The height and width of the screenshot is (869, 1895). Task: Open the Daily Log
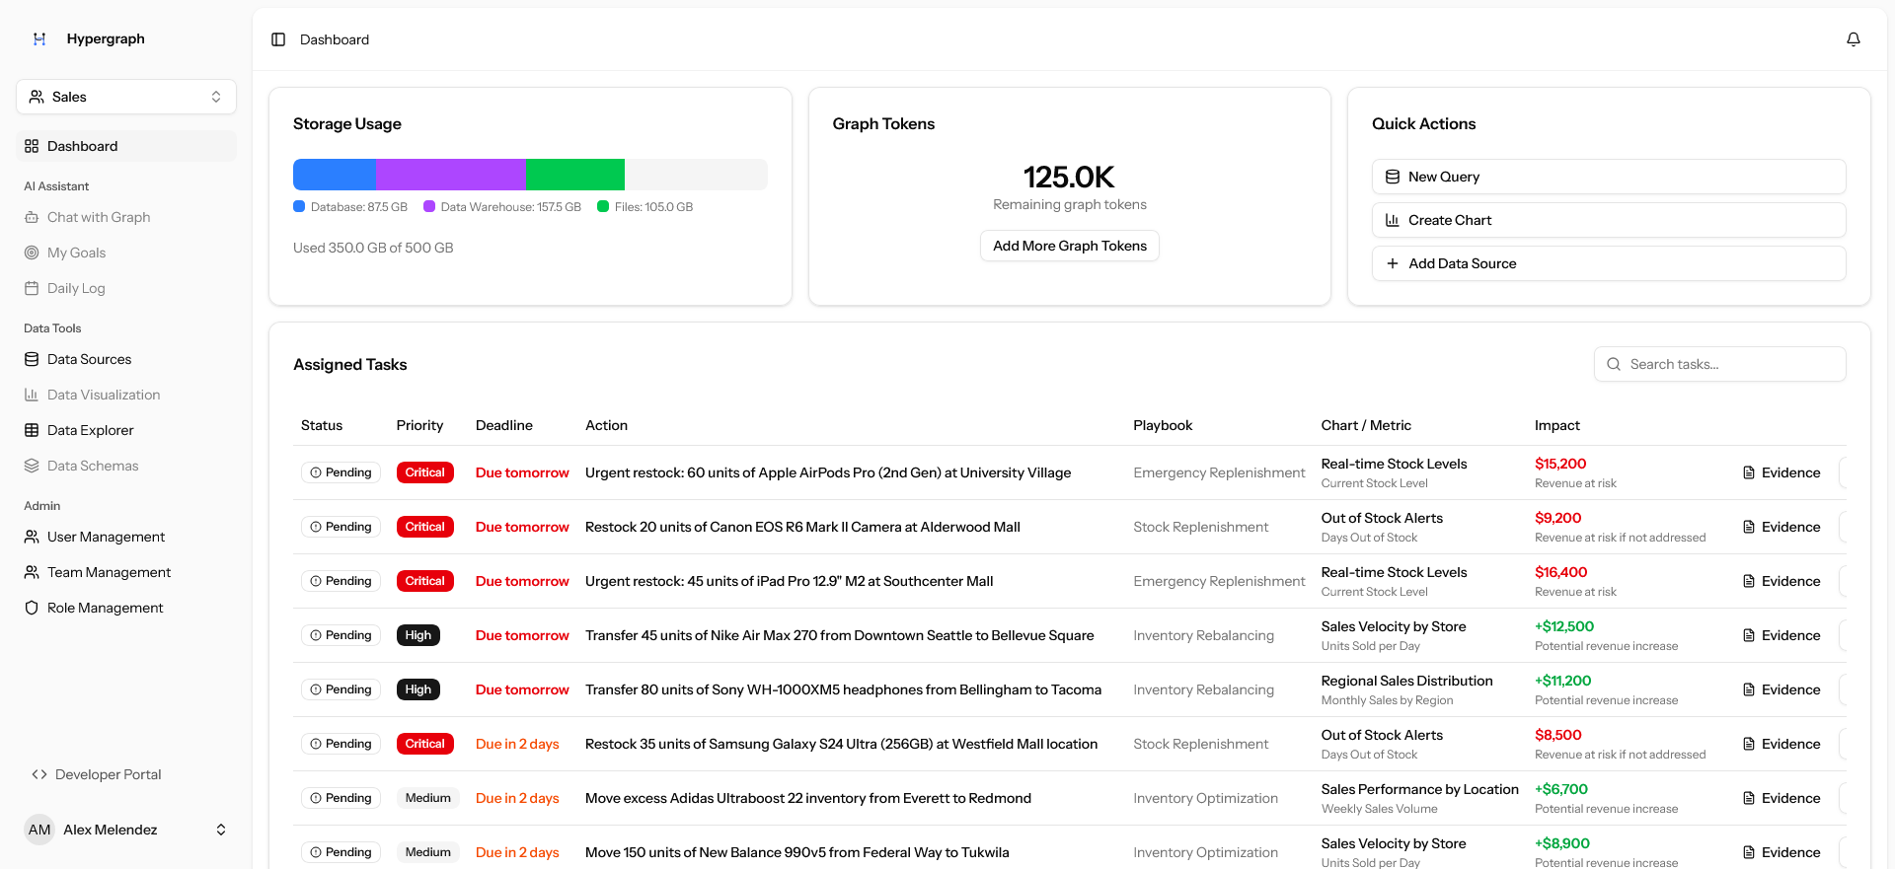tap(76, 288)
